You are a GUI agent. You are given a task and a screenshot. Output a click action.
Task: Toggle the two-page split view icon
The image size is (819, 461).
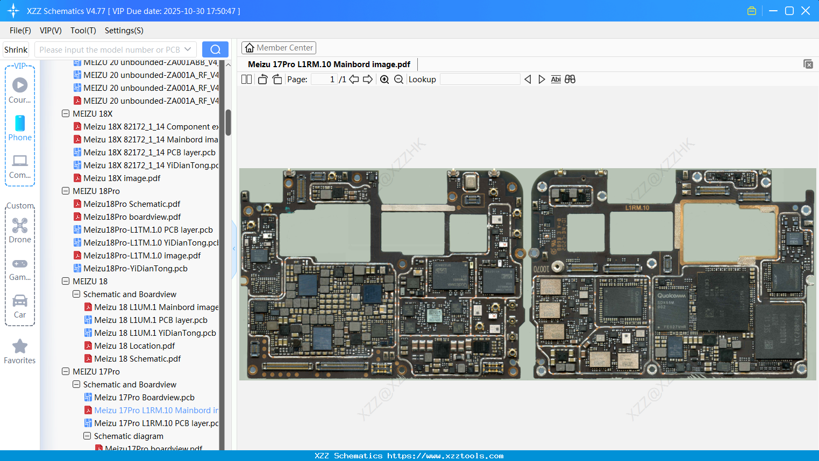coord(246,80)
